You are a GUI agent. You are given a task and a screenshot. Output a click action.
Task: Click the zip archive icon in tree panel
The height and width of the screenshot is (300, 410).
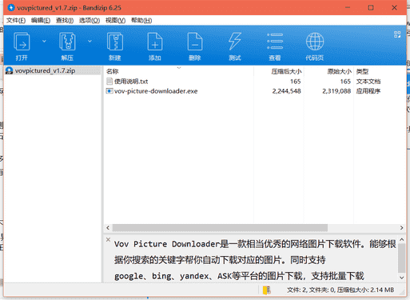click(9, 70)
